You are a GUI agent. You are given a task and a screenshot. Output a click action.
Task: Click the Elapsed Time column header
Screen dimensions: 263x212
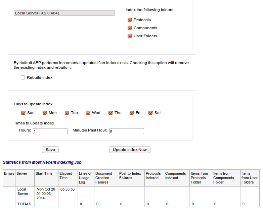[x=66, y=176]
